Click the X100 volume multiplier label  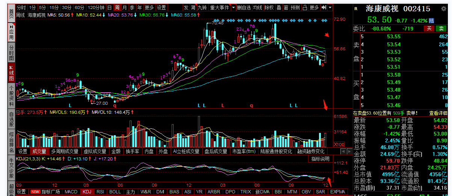pos(339,144)
